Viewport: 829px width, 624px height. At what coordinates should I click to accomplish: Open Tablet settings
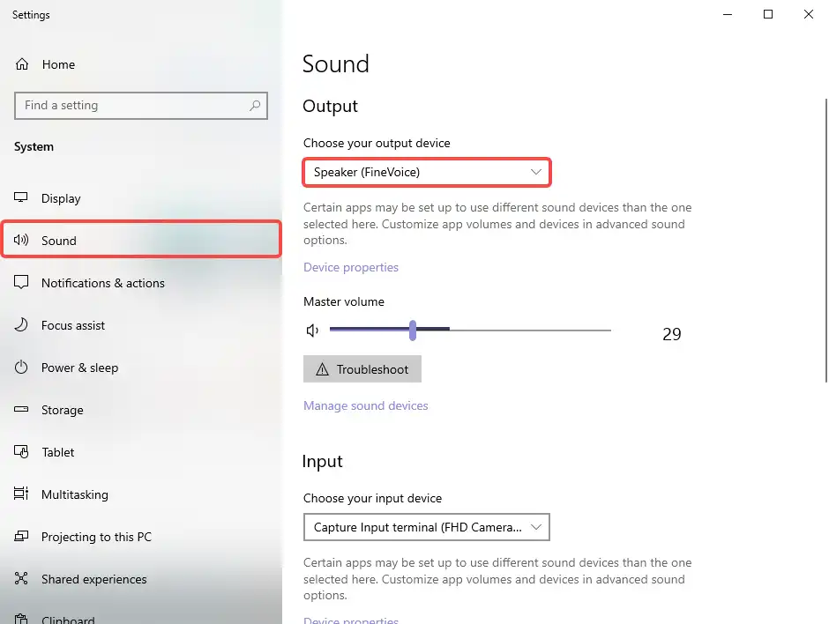140,452
